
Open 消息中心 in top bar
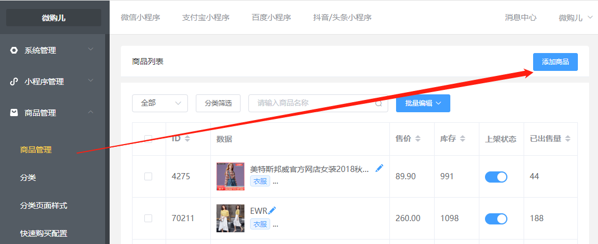(521, 17)
